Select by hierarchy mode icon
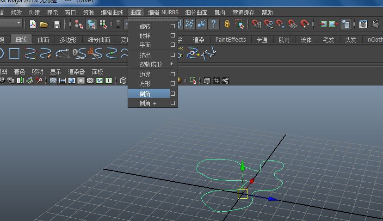 click(x=79, y=24)
